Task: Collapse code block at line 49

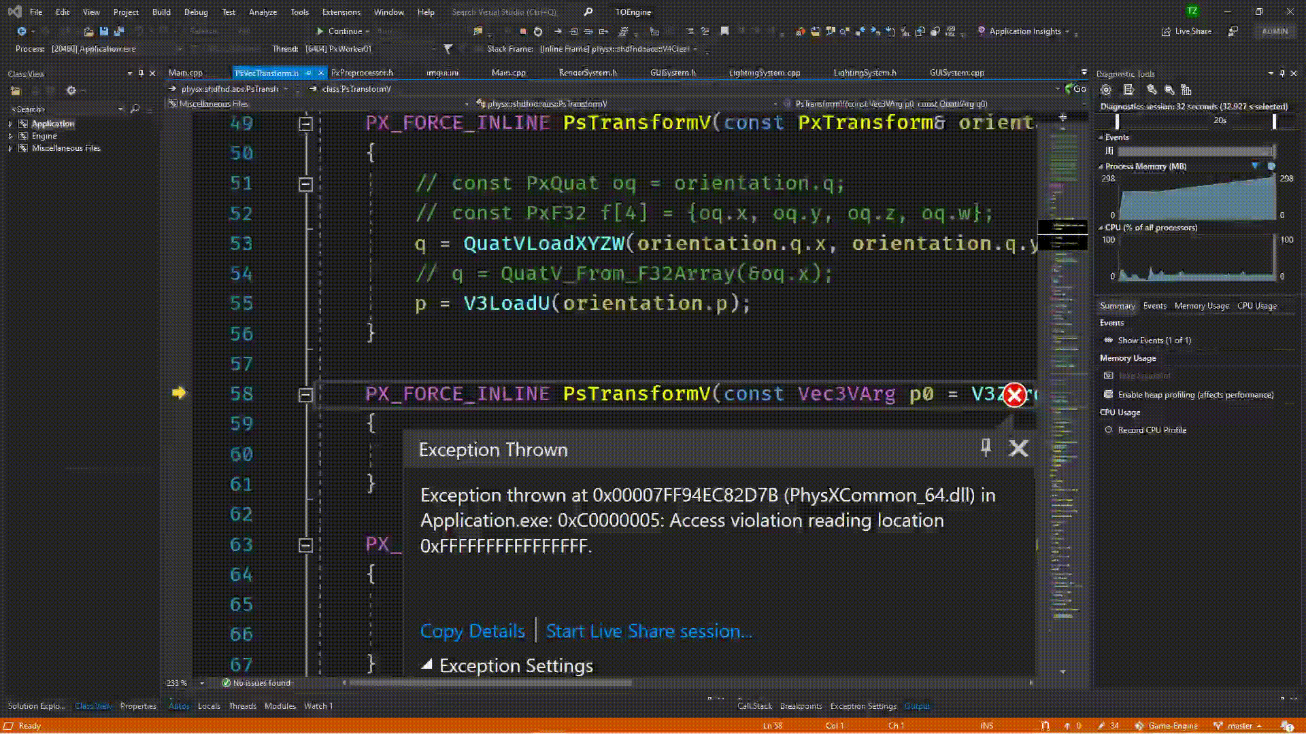Action: click(305, 124)
